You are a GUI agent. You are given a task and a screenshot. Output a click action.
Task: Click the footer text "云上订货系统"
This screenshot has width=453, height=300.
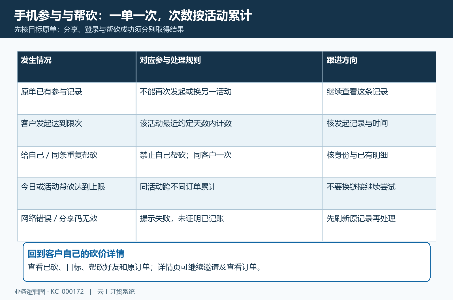[116, 292]
